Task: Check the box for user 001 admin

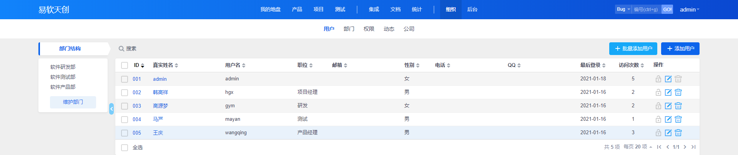Action: (125, 79)
